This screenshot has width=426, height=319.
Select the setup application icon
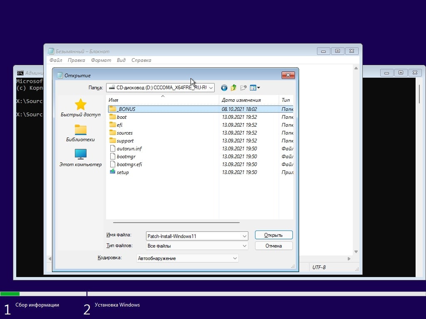click(112, 172)
